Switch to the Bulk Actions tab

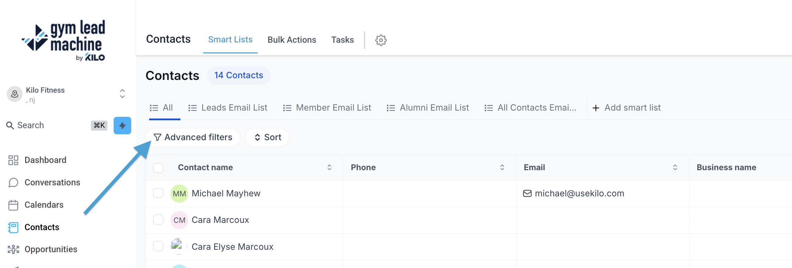[292, 40]
